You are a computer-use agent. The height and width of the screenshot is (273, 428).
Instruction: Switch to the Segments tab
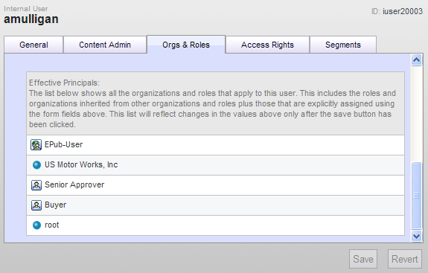[x=343, y=45]
